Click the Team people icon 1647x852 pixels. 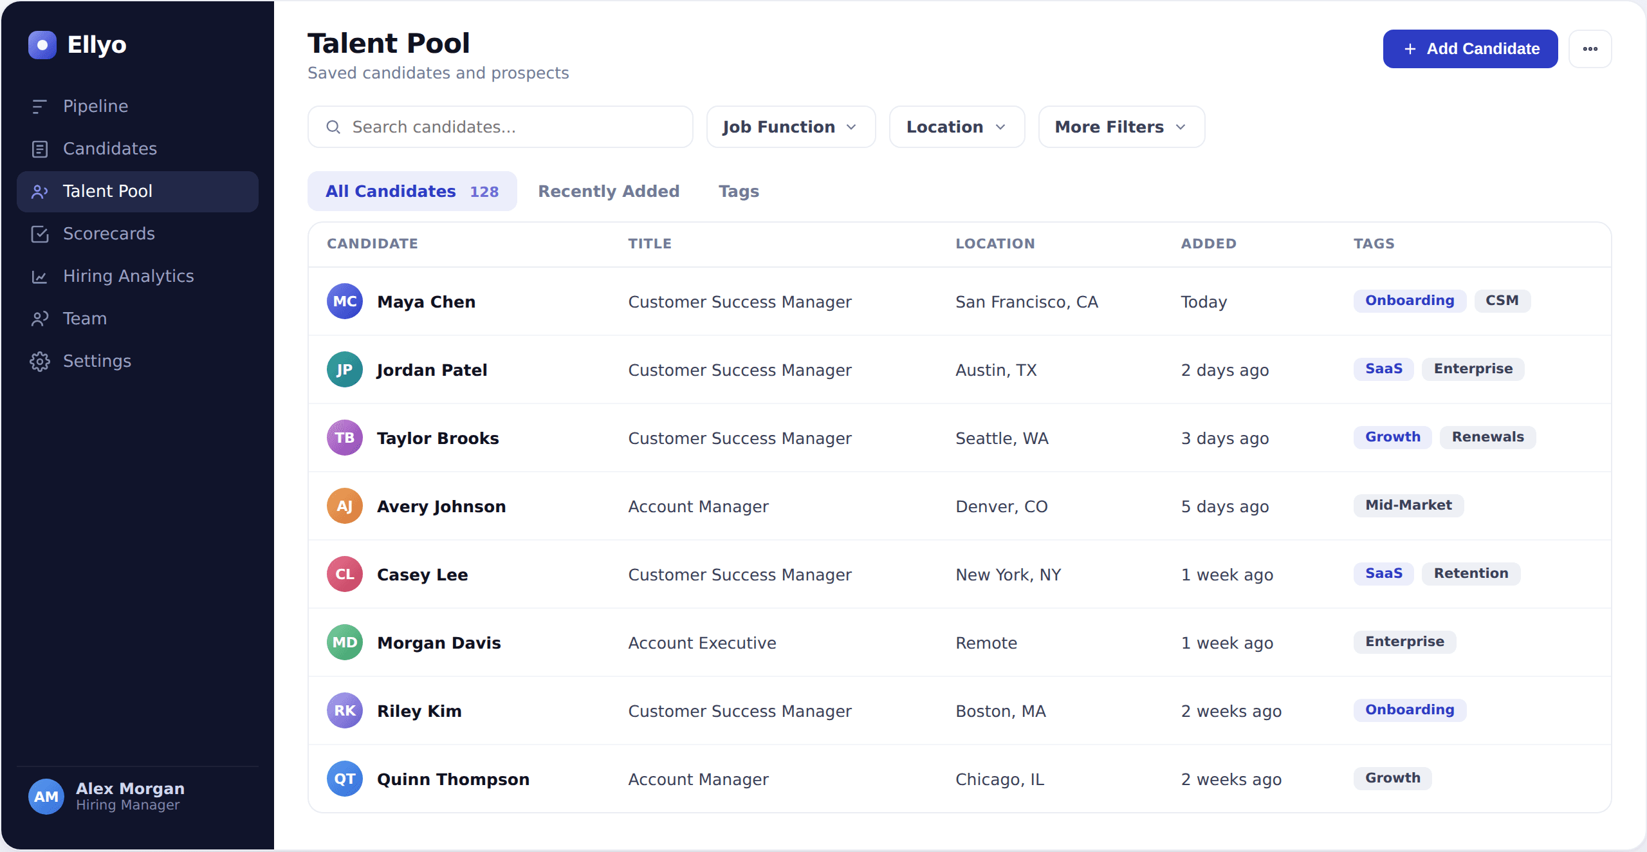pos(40,319)
